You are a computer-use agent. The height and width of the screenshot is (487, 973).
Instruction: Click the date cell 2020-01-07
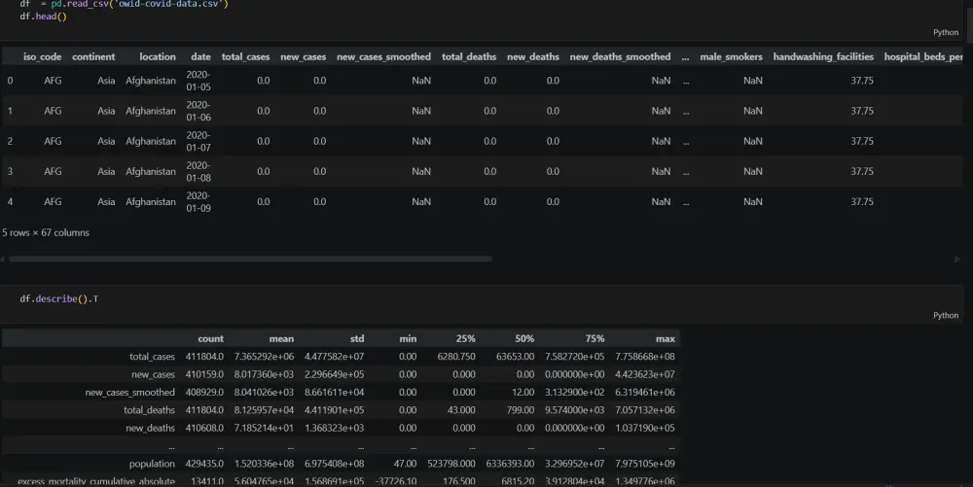198,141
